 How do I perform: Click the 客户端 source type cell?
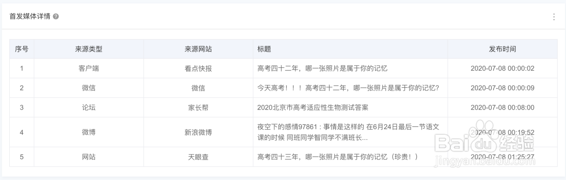point(89,69)
